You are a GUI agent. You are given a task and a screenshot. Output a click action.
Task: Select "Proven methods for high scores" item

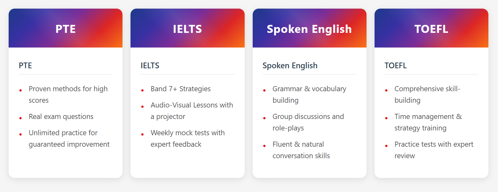pyautogui.click(x=68, y=94)
